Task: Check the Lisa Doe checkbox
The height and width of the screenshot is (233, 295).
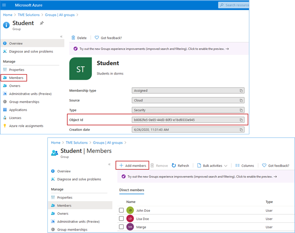Action: coord(121,219)
